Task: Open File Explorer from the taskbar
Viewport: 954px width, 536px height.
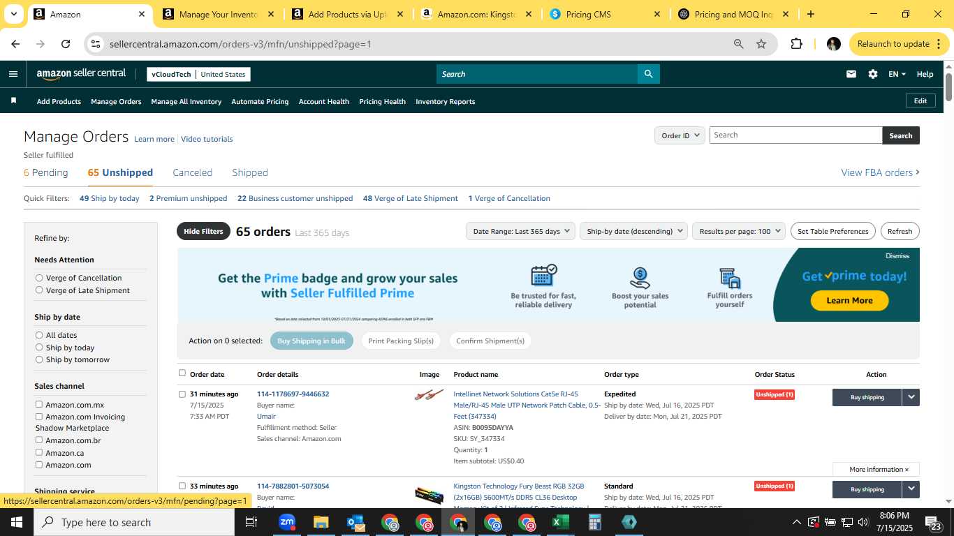Action: (321, 522)
